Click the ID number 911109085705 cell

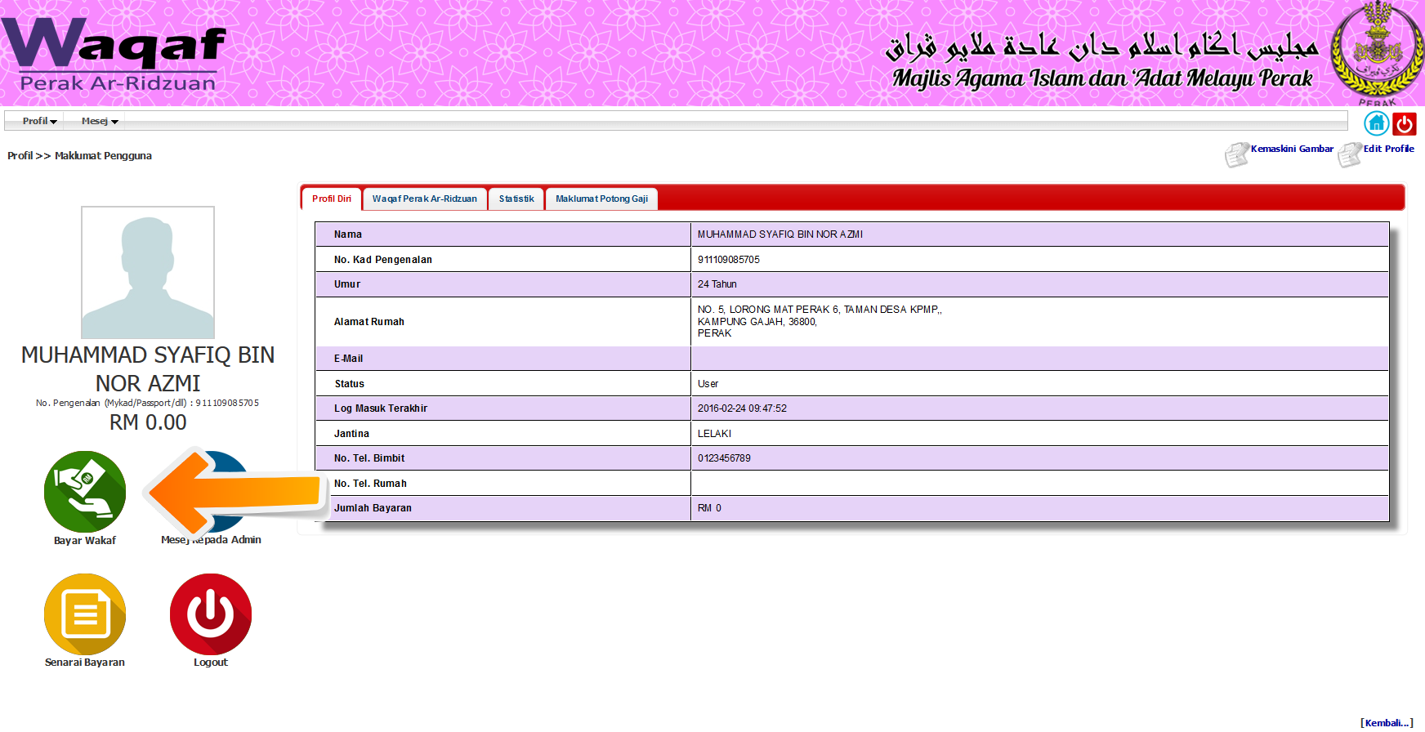tap(1039, 260)
